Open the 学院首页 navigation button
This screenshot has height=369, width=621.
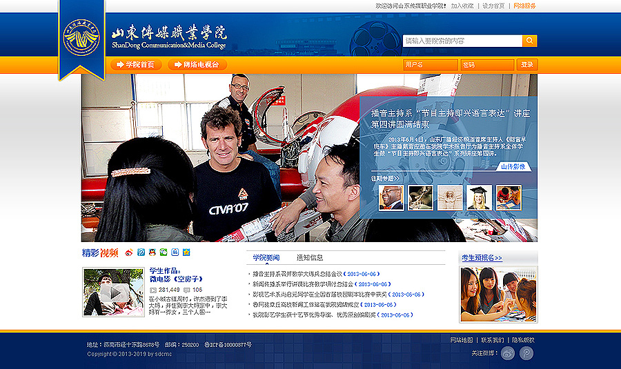[136, 65]
